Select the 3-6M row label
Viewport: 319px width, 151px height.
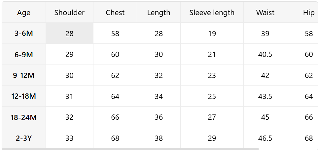pyautogui.click(x=24, y=33)
